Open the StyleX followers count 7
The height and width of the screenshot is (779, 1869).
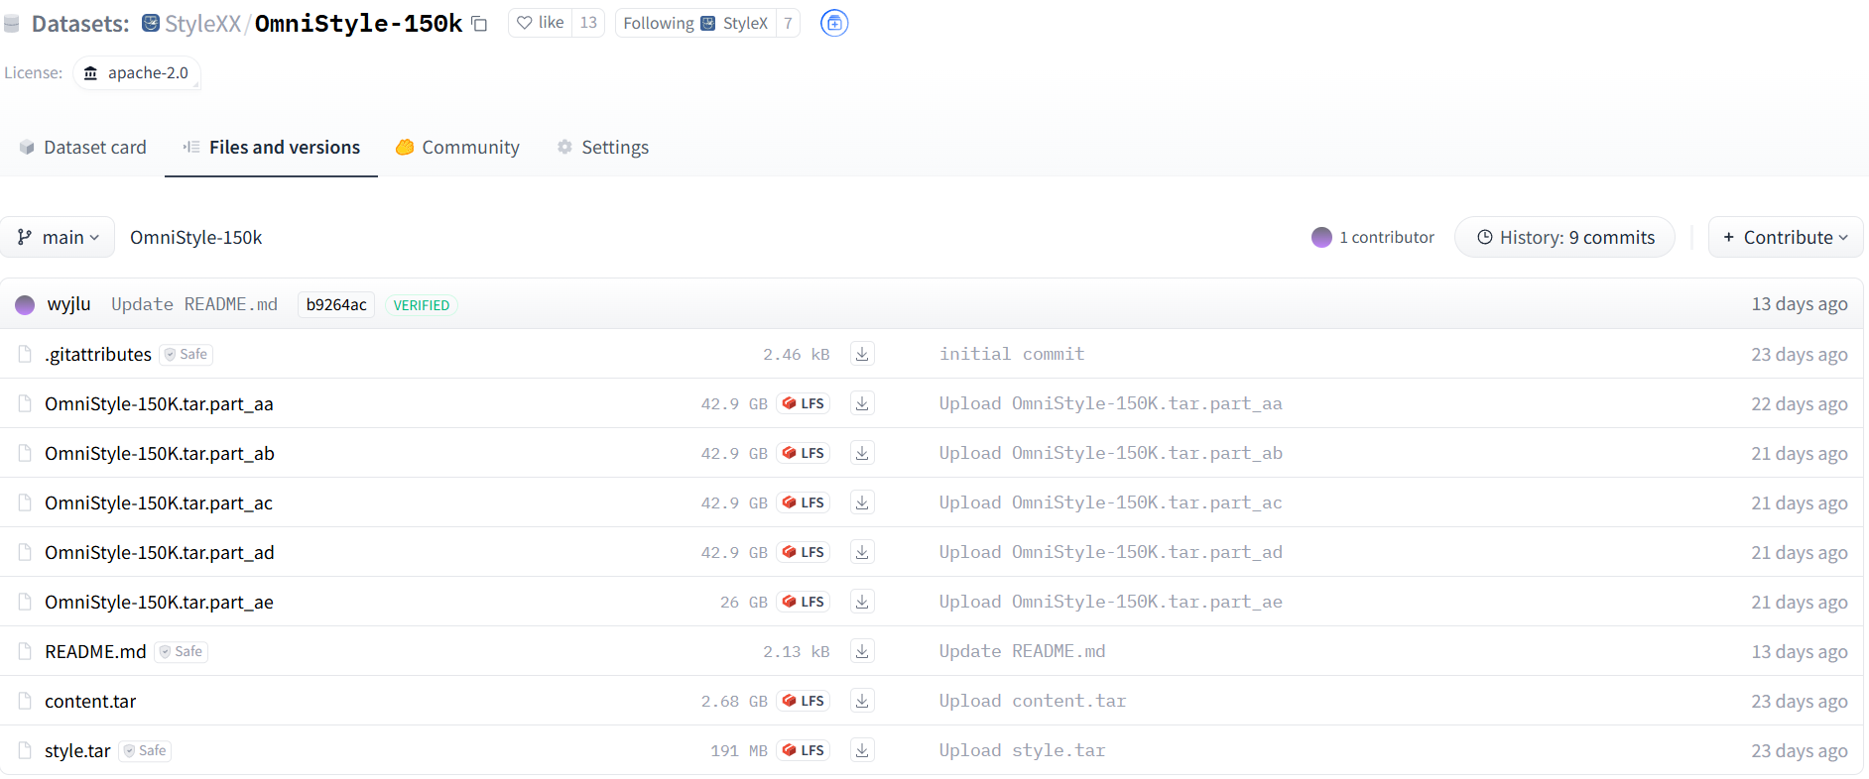788,23
